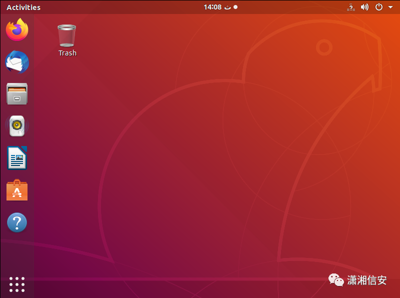Expand the system menu arrow
The height and width of the screenshot is (298, 400).
(x=390, y=7)
